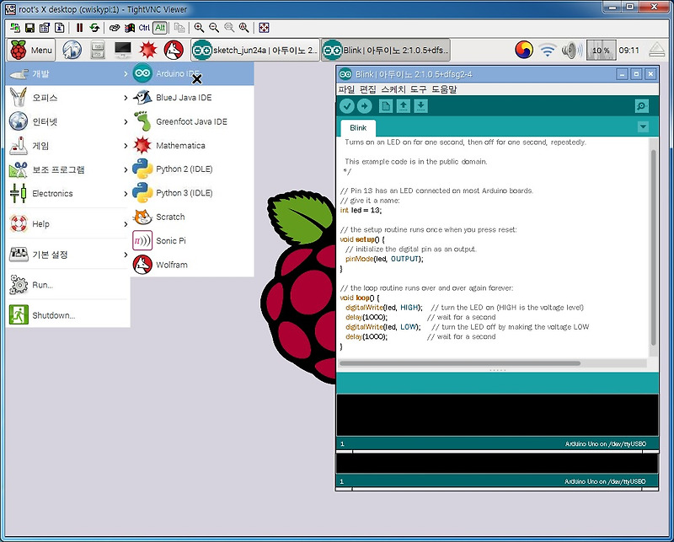Open the volume speaker tray icon
The width and height of the screenshot is (674, 542).
(x=571, y=51)
